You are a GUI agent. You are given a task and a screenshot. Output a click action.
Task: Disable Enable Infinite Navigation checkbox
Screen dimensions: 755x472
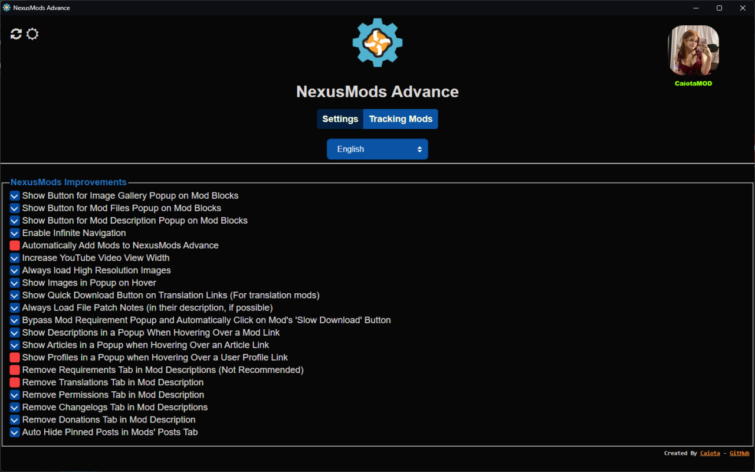tap(15, 233)
